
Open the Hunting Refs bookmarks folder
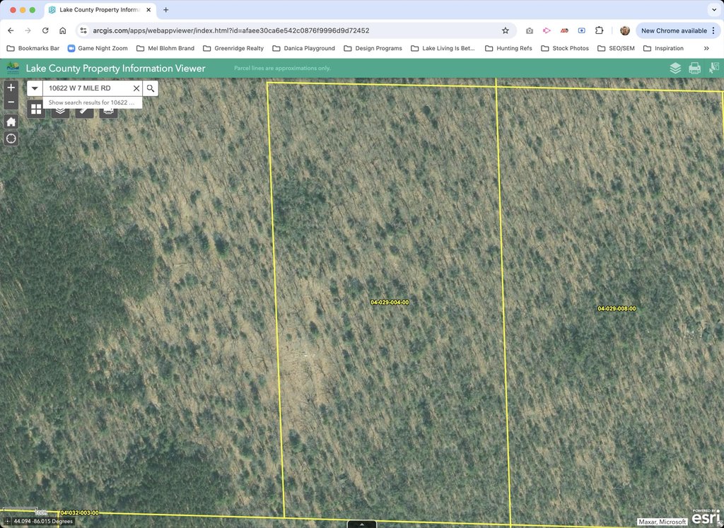pyautogui.click(x=508, y=48)
